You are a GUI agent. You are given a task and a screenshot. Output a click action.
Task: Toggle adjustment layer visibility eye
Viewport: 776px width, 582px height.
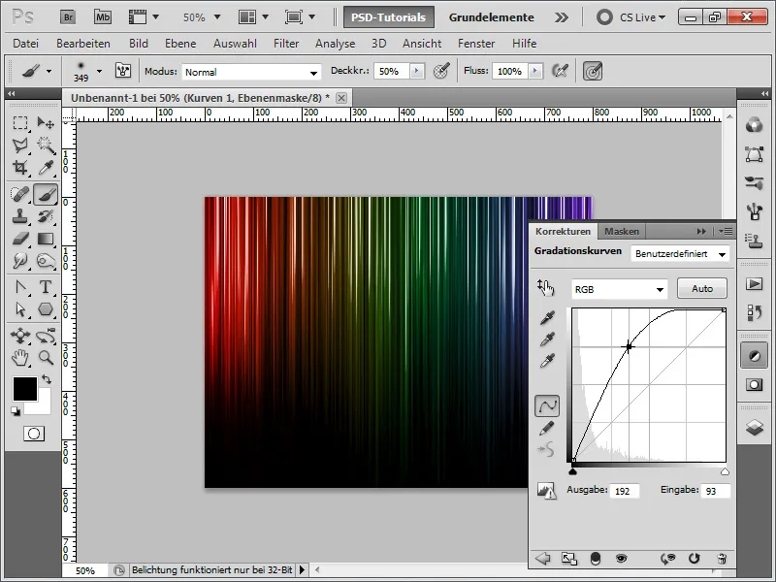click(621, 559)
